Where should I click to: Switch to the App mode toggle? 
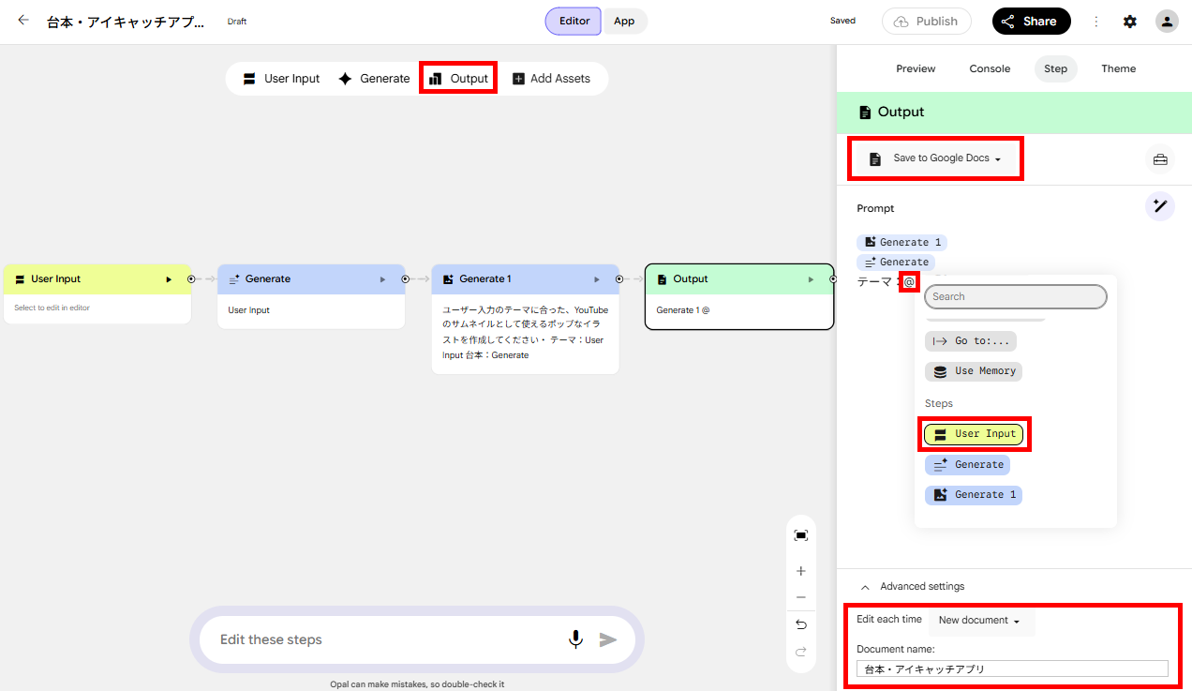[624, 21]
